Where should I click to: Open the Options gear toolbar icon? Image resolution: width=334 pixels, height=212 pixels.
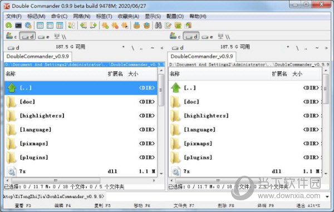28,26
